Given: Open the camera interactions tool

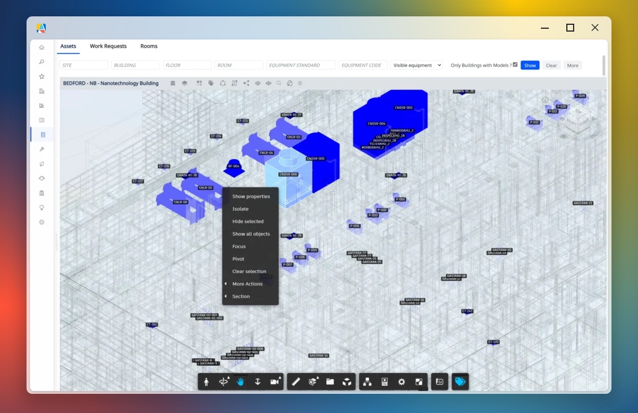Looking at the screenshot, I should 275,382.
